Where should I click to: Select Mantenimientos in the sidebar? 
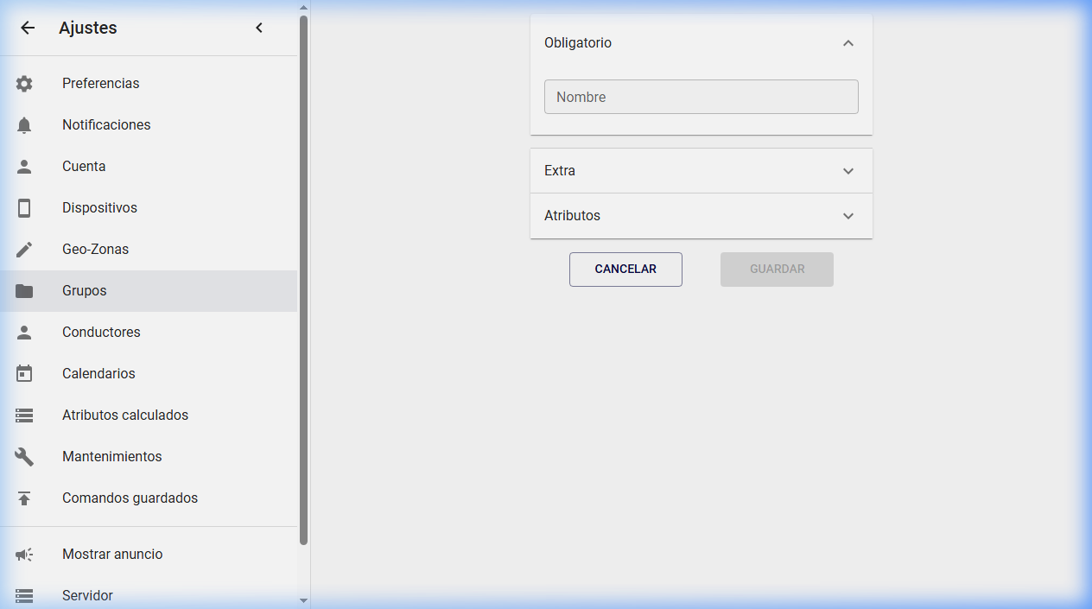click(149, 457)
